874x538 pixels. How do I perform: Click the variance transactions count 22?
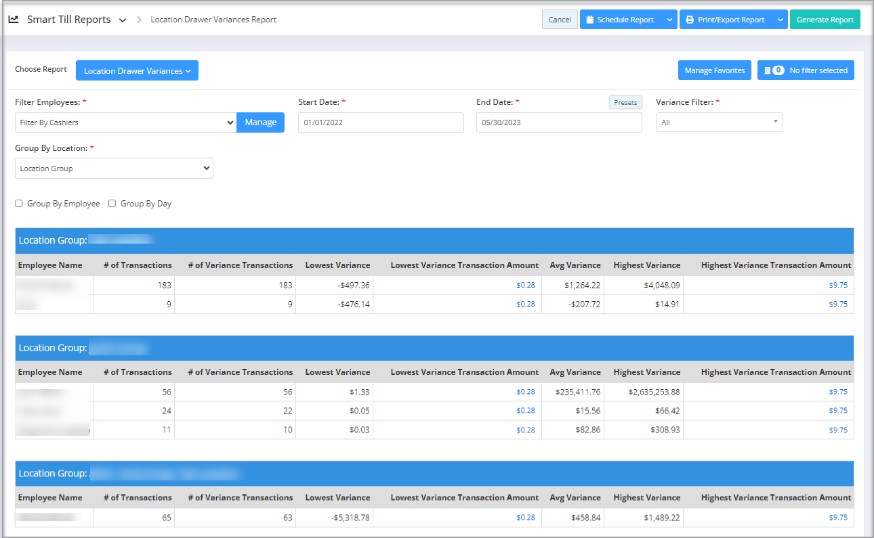[288, 411]
